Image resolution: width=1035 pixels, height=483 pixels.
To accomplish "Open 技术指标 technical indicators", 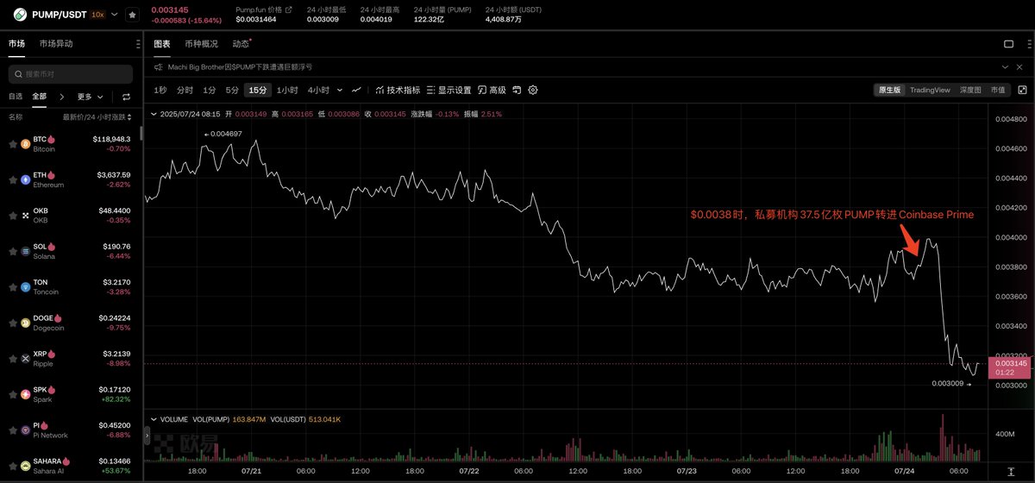I will (x=396, y=90).
